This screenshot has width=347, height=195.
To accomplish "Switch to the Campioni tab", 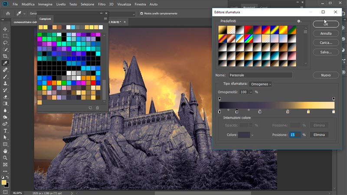I will (45, 19).
